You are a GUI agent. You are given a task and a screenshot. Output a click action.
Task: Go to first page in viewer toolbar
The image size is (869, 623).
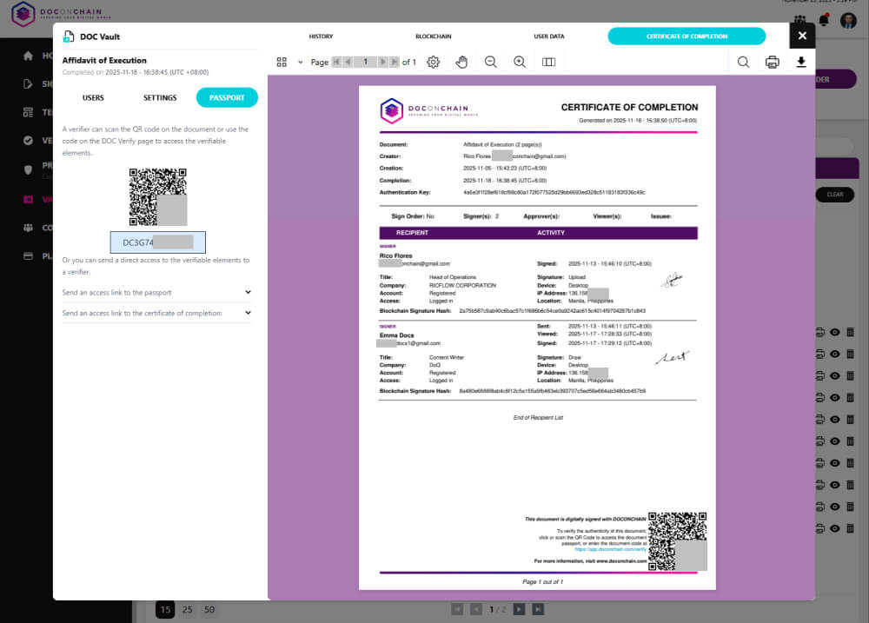[x=336, y=62]
